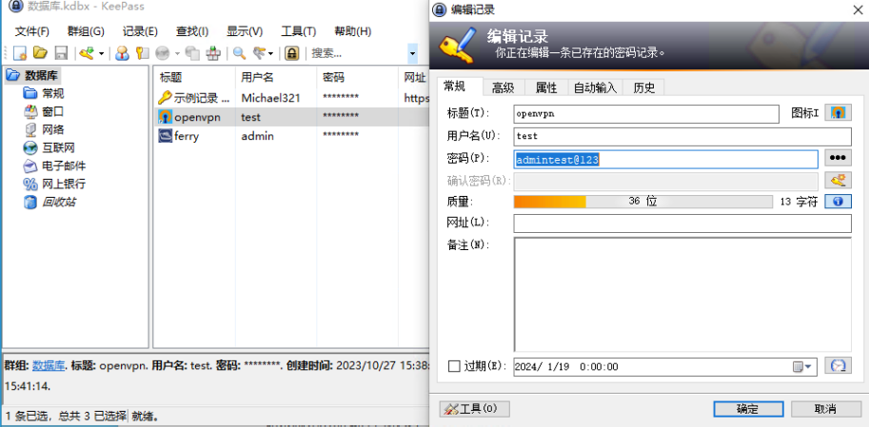The width and height of the screenshot is (869, 427).
Task: Toggle password visibility with the dots button
Action: pos(838,158)
